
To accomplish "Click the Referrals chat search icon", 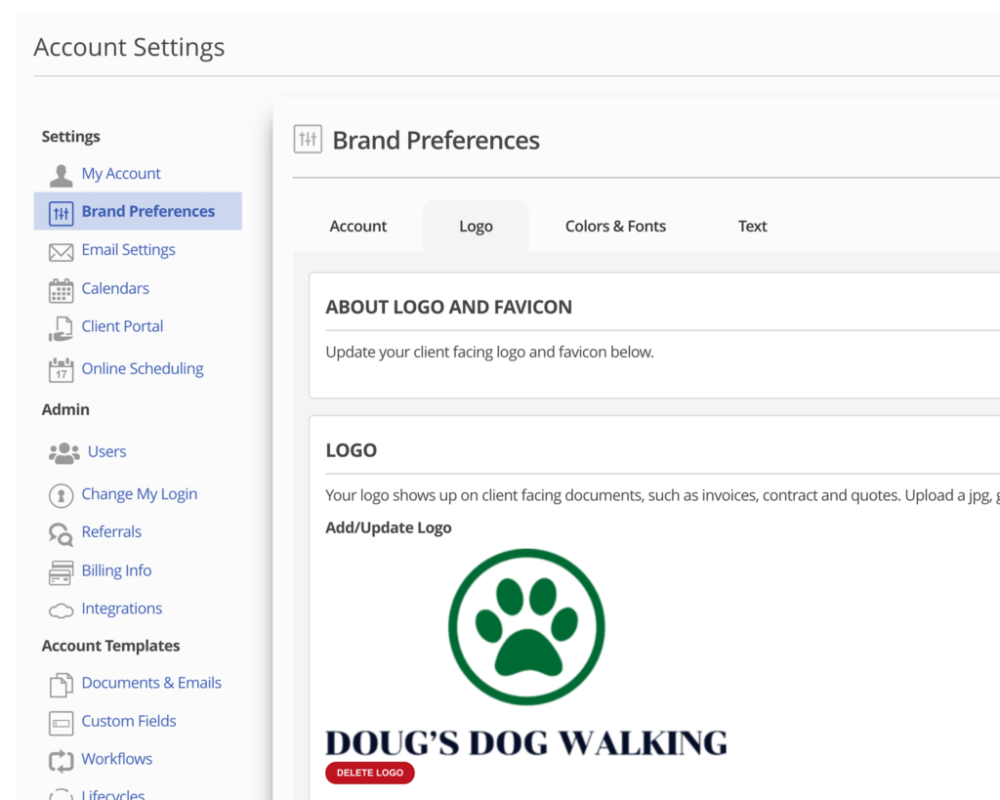I will click(x=62, y=533).
